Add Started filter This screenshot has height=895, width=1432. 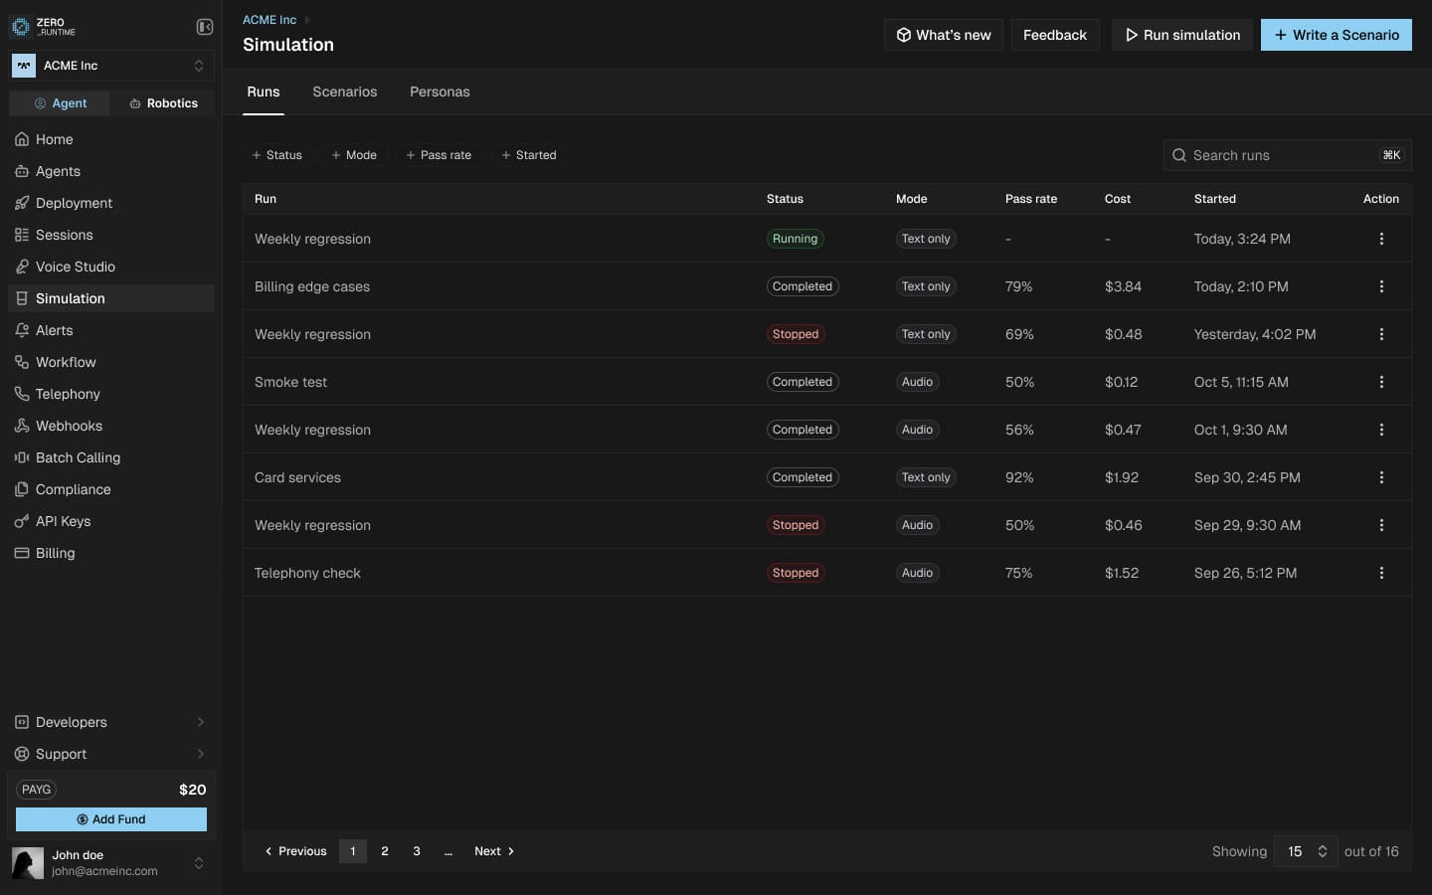(529, 155)
